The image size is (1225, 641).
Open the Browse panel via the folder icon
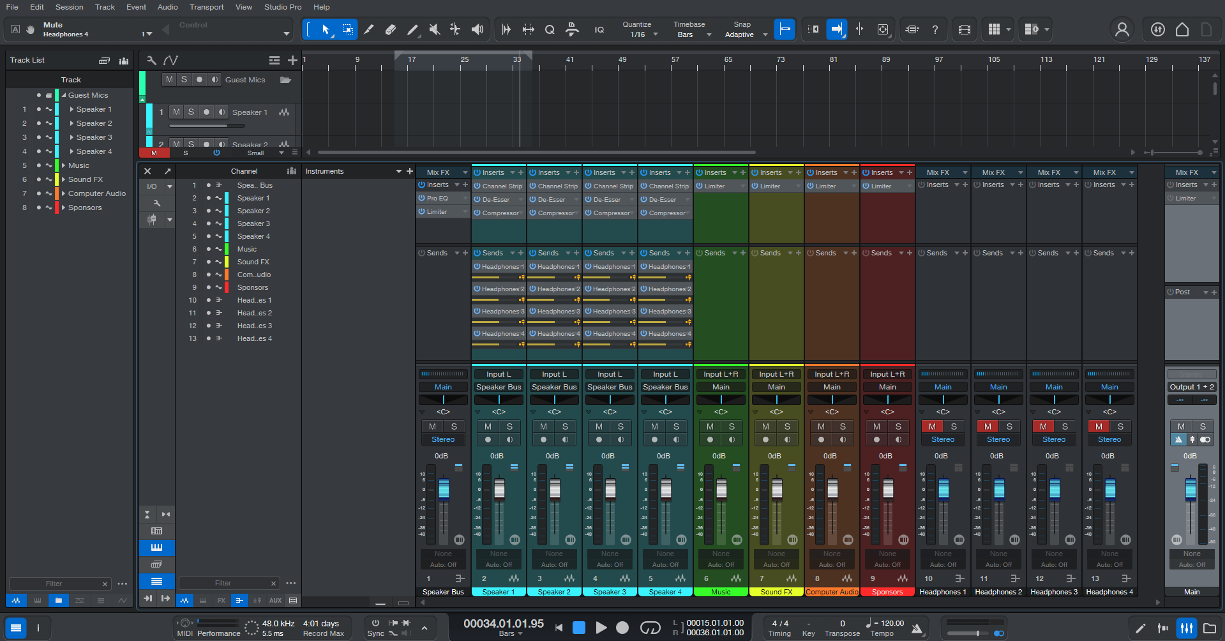(x=1210, y=628)
